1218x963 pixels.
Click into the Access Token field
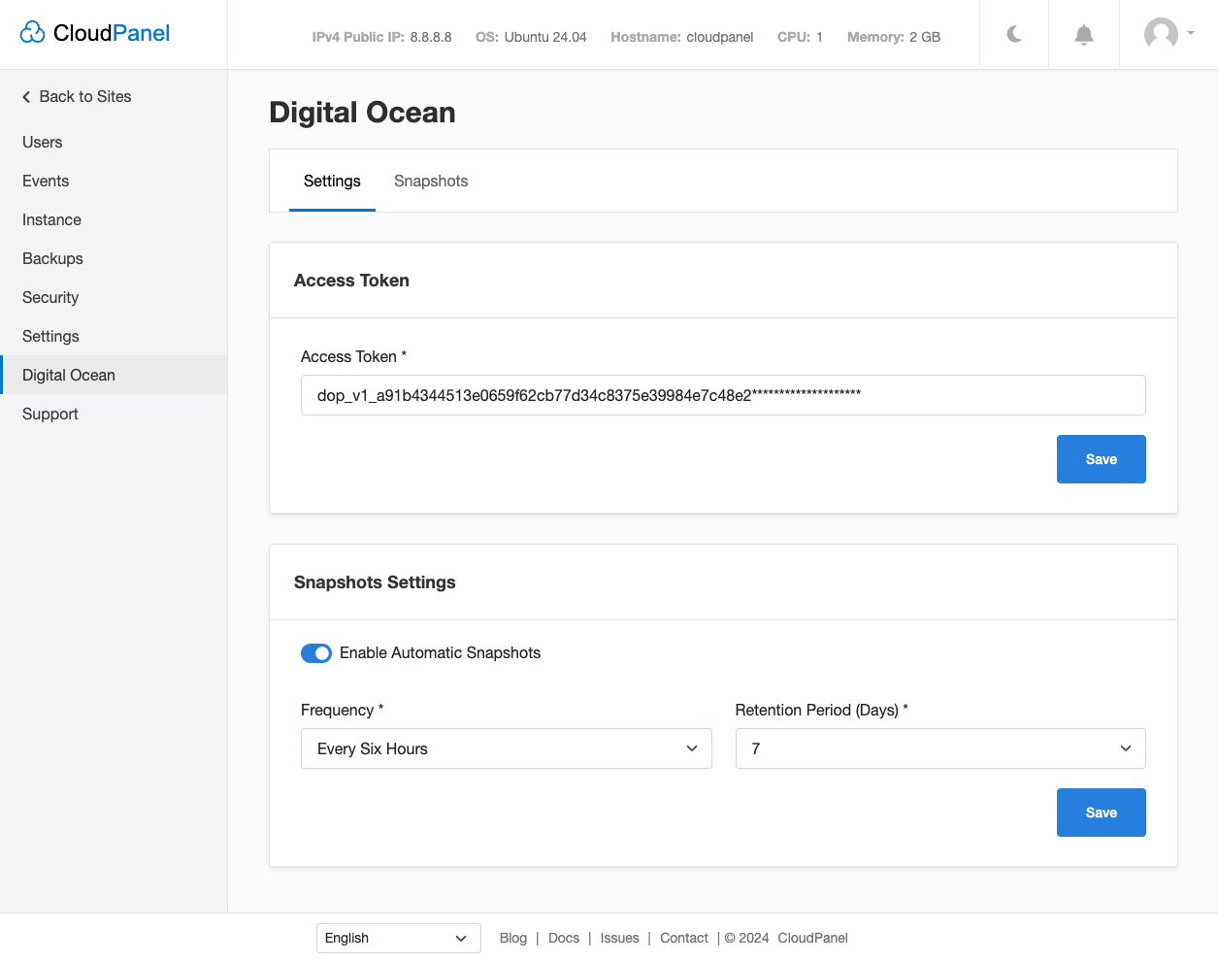click(x=722, y=395)
